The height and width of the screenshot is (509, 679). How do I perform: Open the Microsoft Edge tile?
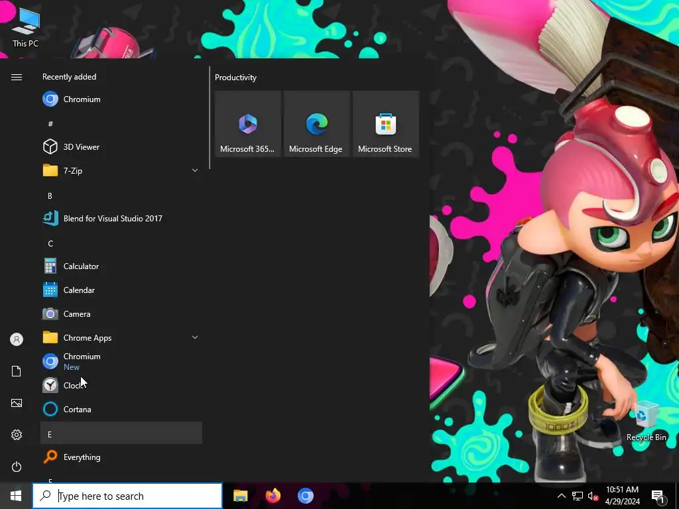tap(316, 124)
